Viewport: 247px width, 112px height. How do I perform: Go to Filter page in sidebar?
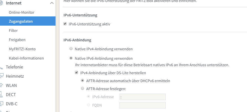point(13,31)
